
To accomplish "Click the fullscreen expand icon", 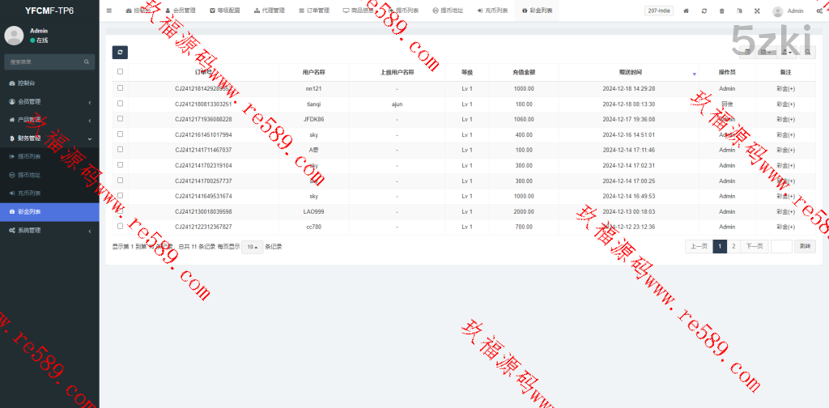I will click(x=757, y=11).
